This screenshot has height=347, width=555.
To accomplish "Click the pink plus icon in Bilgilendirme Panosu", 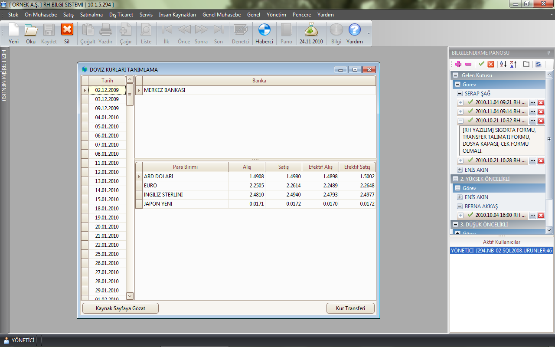I will (x=458, y=64).
